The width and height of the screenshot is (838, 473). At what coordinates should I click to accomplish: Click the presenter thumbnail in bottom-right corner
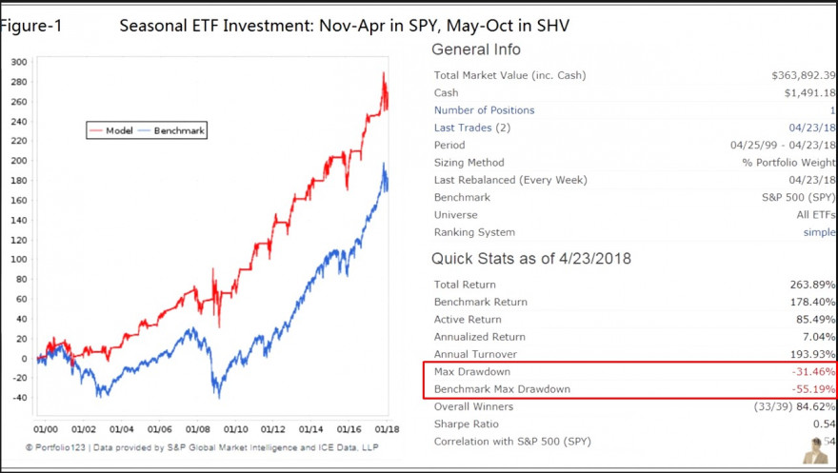coord(815,450)
